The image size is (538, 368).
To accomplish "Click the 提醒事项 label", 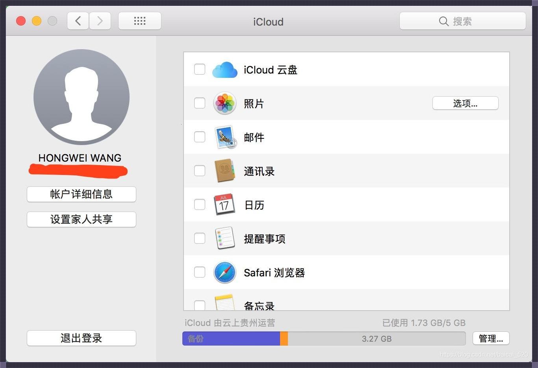I will pos(265,239).
